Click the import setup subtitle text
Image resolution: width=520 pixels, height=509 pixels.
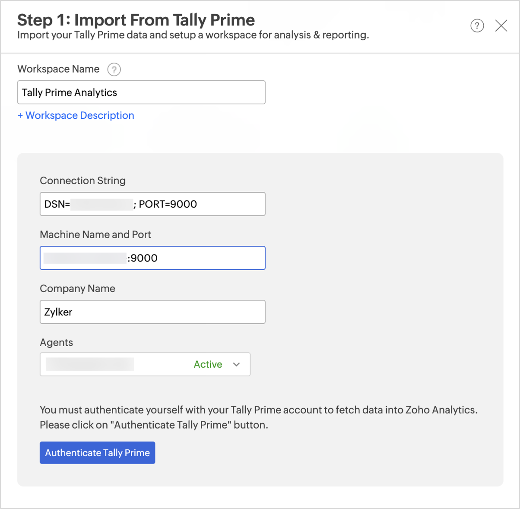(193, 35)
